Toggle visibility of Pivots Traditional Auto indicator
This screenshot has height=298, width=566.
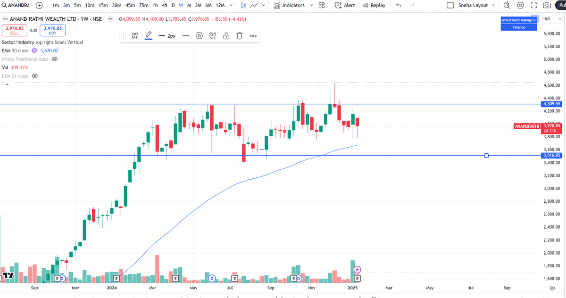coord(54,59)
